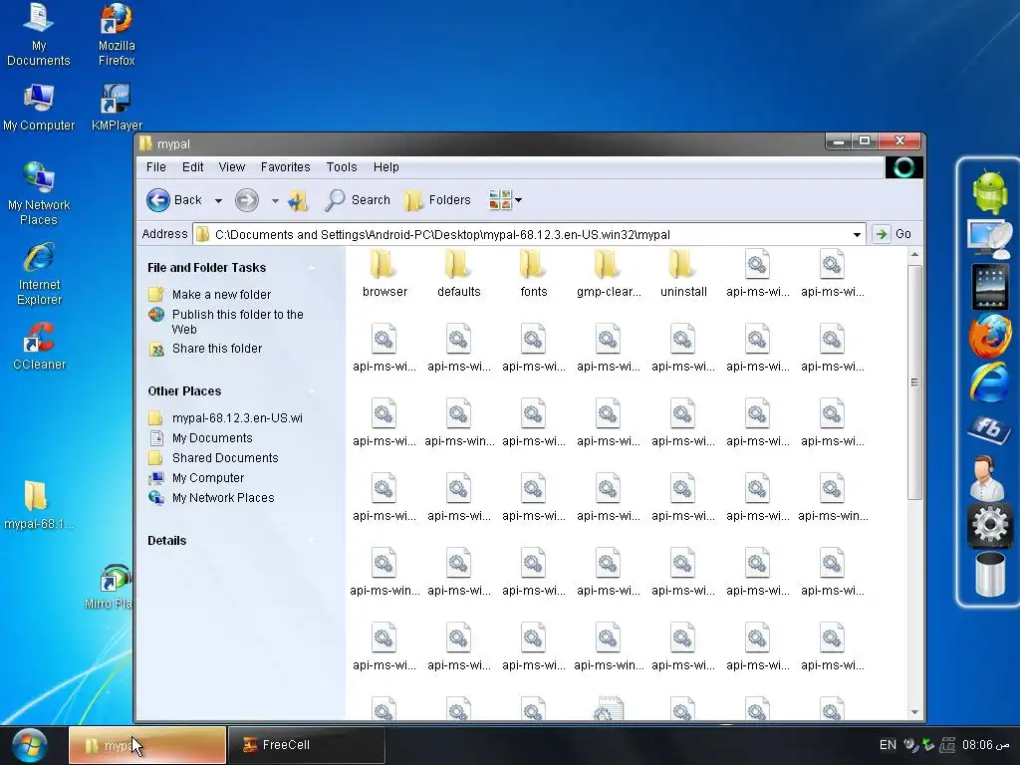Open mypal-68.12.3.en-US.wi in Other Places
This screenshot has width=1020, height=765.
(x=237, y=418)
